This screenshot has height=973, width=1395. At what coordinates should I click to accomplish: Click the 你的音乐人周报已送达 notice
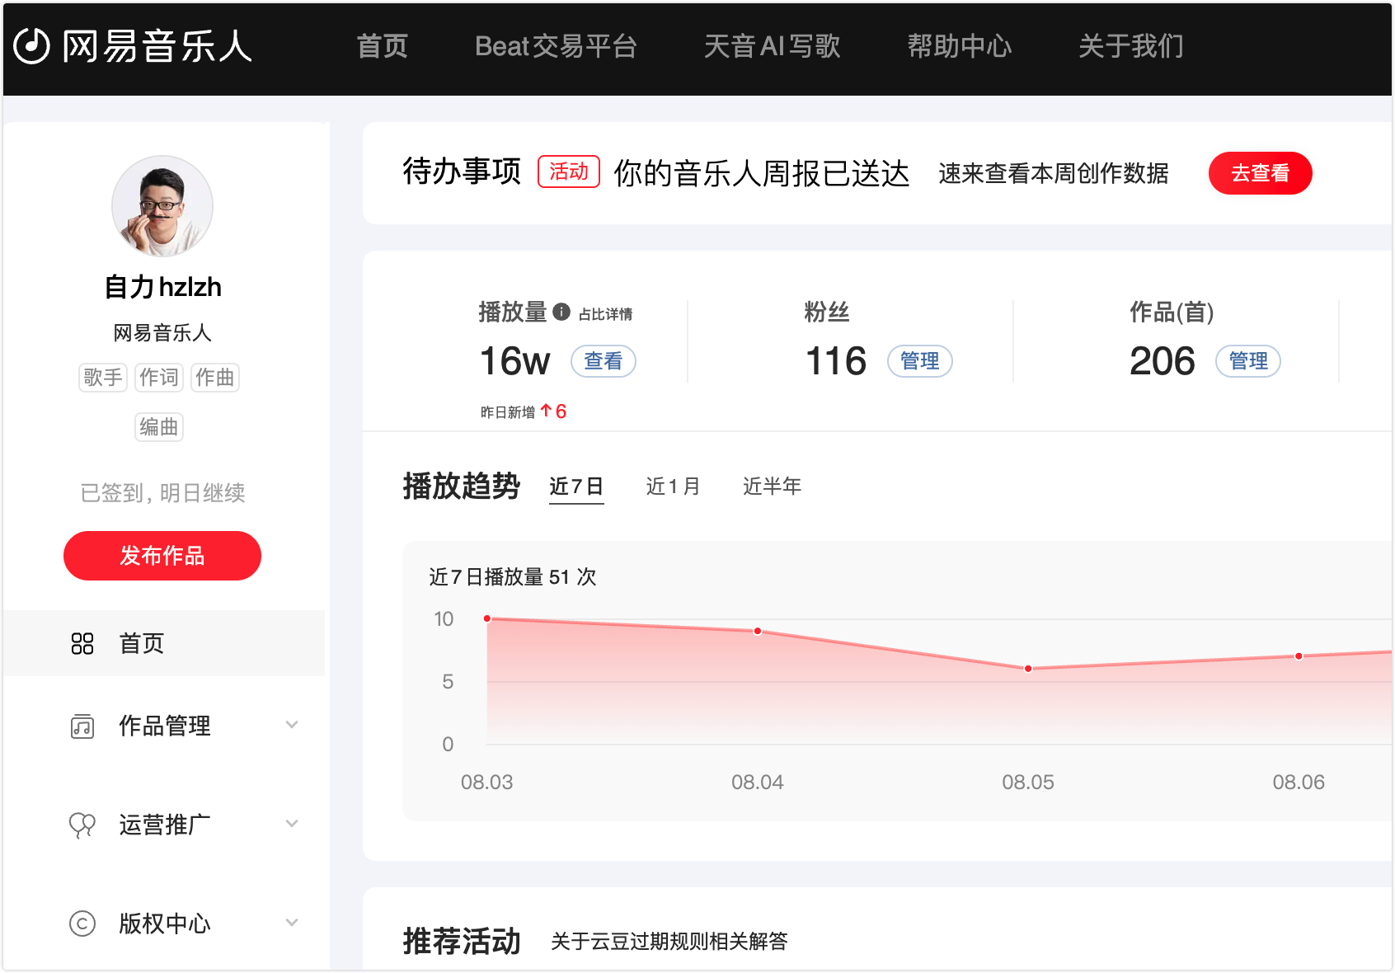[762, 173]
